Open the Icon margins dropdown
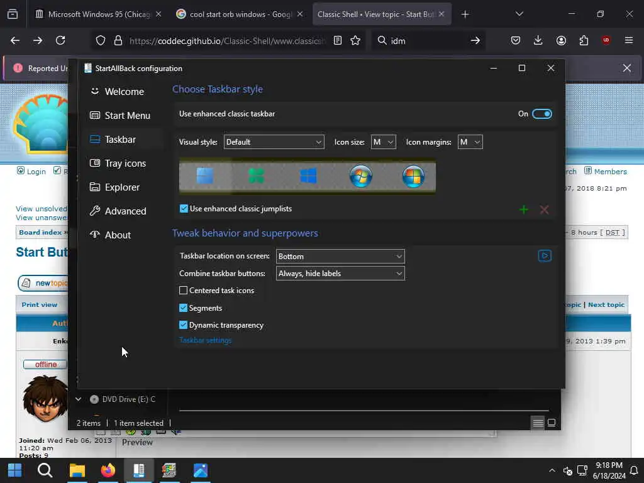644x483 pixels. coord(470,142)
